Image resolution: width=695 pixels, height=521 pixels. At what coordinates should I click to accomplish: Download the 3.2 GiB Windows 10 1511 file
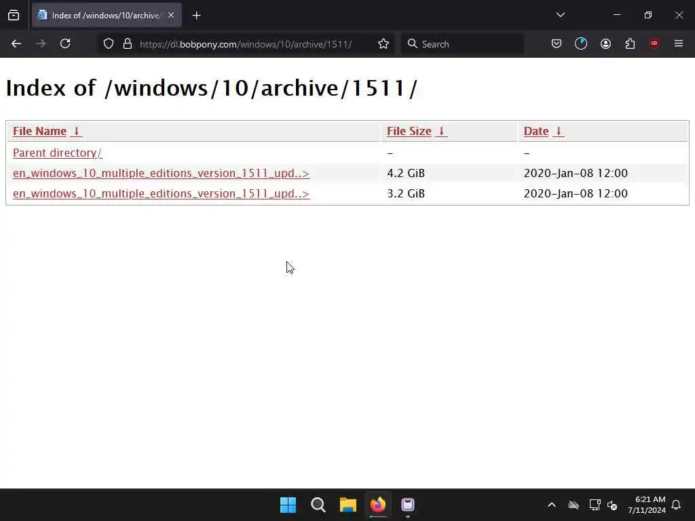click(x=161, y=193)
